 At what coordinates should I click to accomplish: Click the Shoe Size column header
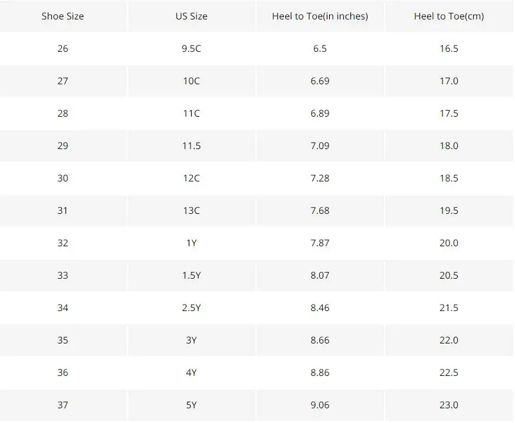(63, 16)
